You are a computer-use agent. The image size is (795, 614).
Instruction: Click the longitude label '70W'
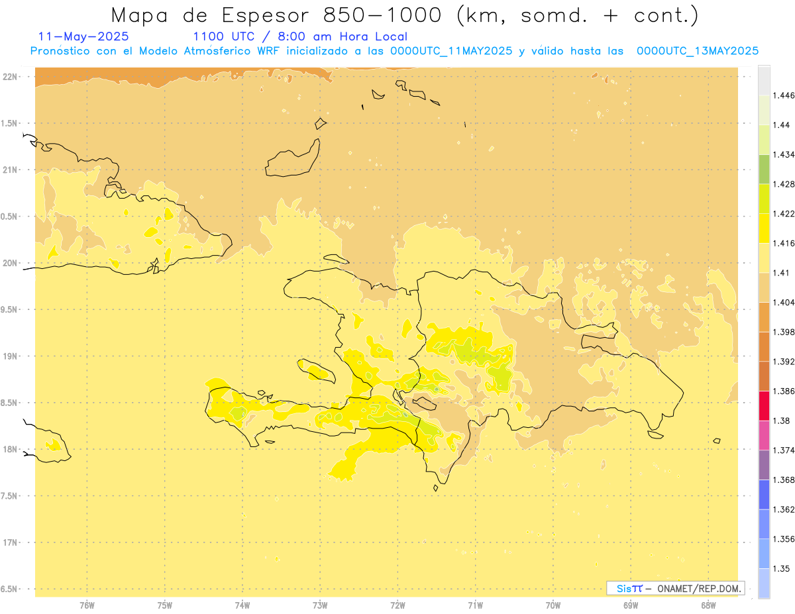[553, 605]
